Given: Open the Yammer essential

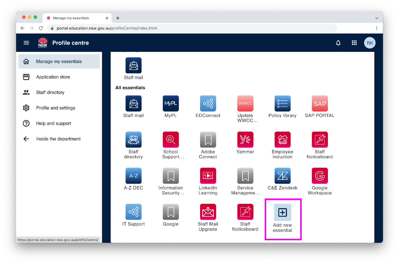Looking at the screenshot, I should coord(245,140).
